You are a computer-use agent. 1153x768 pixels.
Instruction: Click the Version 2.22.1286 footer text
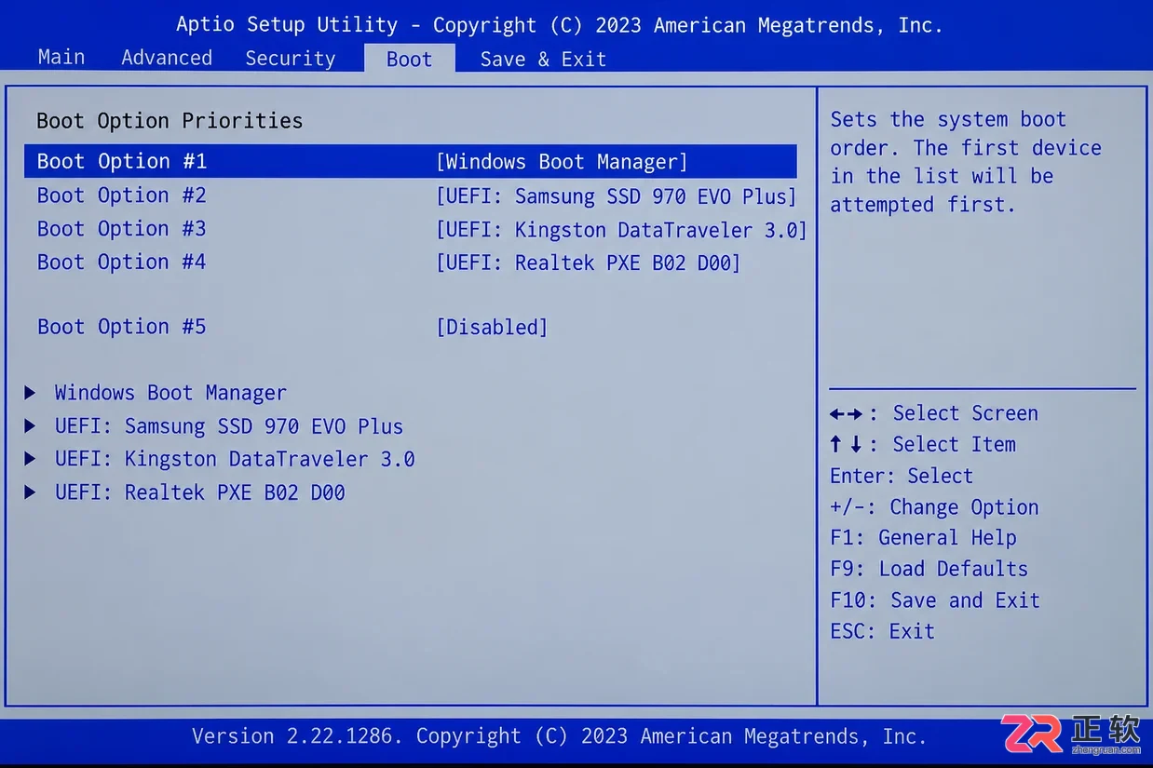(560, 736)
